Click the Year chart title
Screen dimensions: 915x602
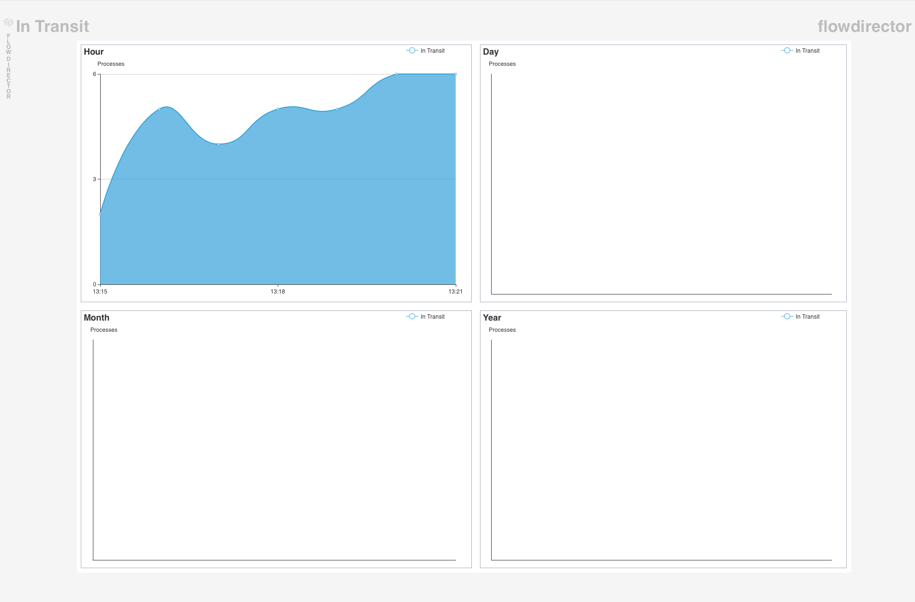pyautogui.click(x=492, y=318)
